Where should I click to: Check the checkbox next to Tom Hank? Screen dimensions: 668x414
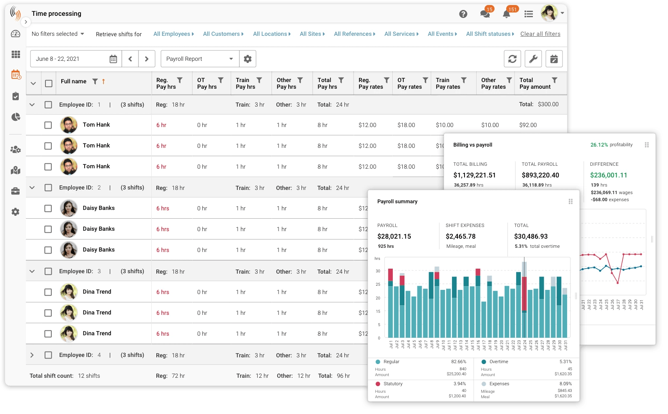48,125
